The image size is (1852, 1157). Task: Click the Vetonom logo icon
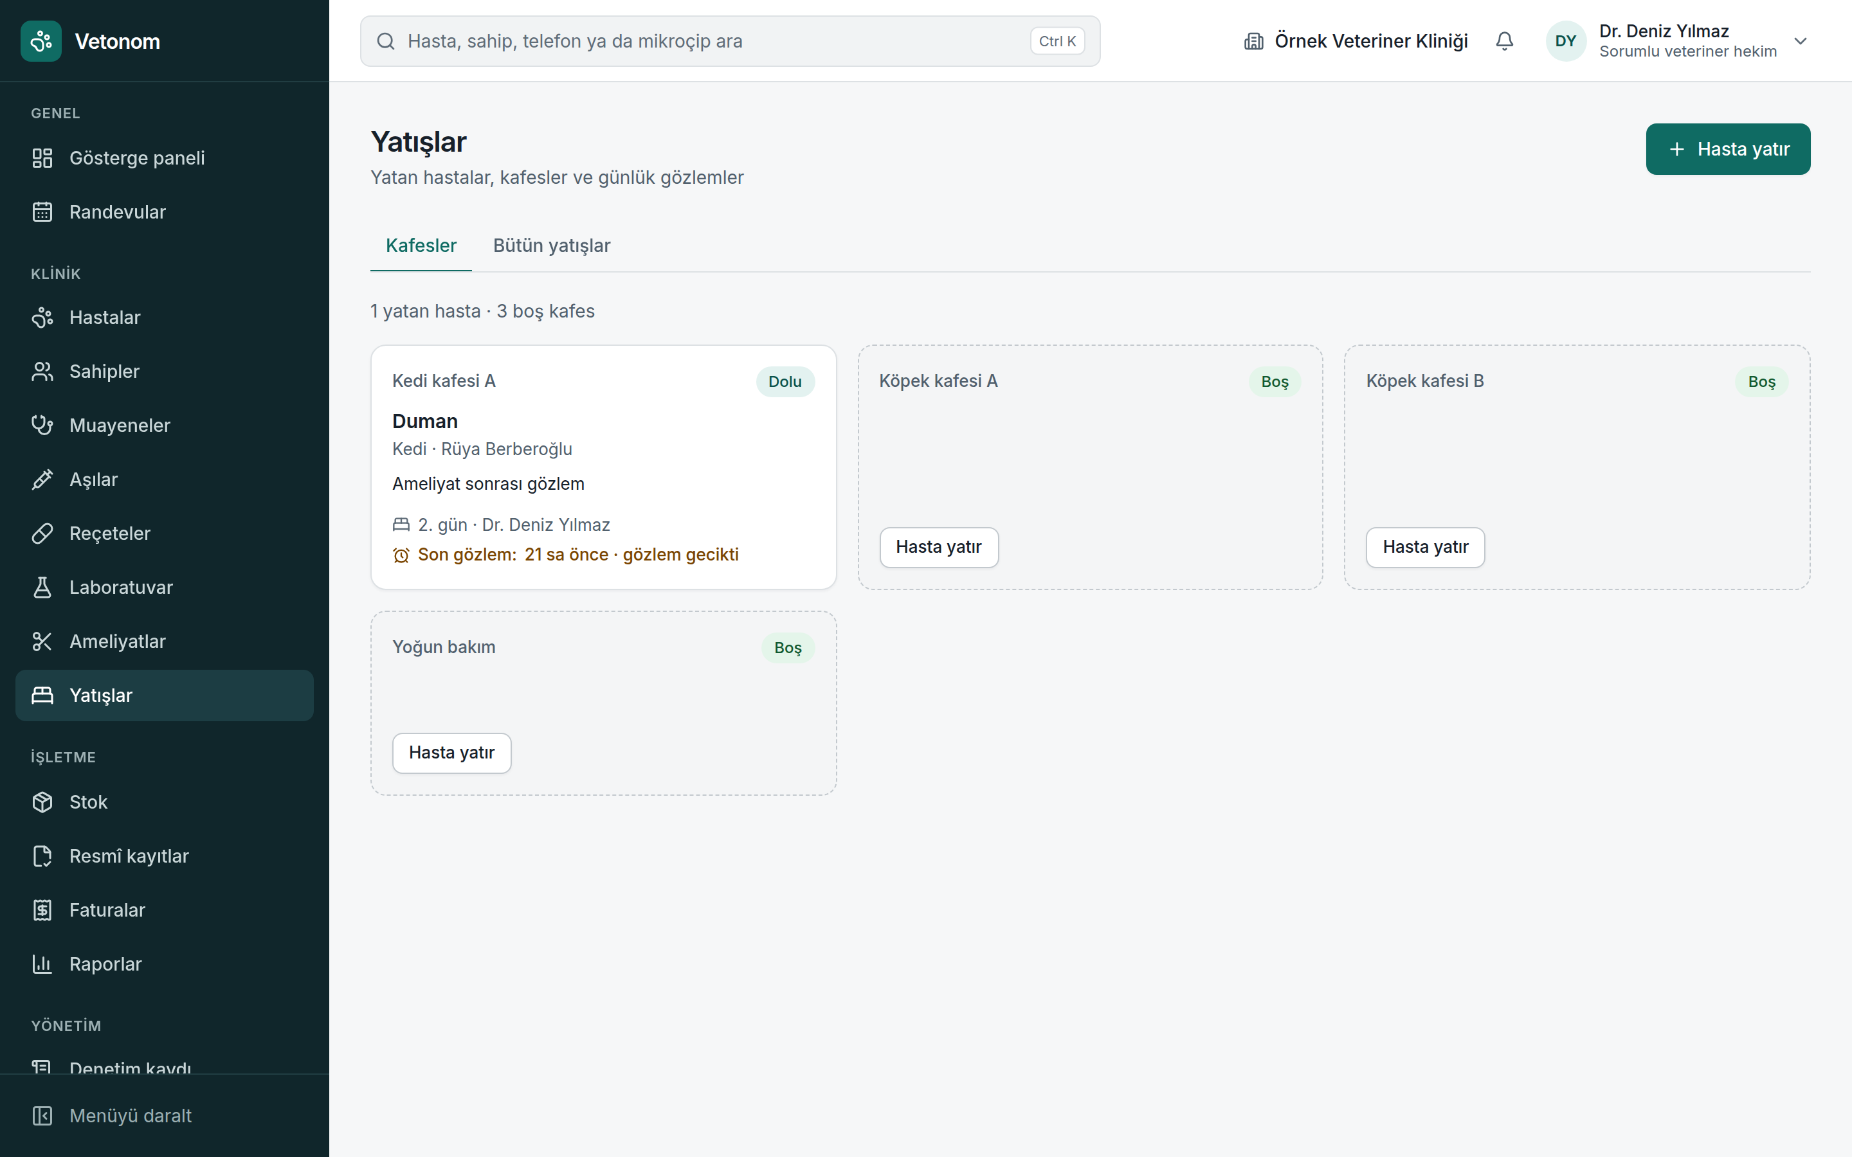41,41
